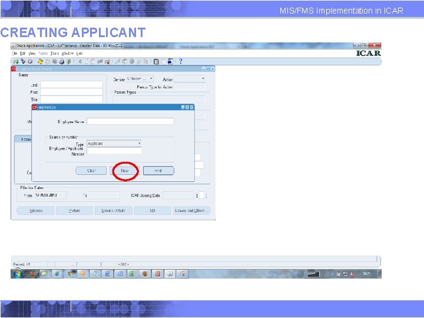Open Excel from the taskbar
424x318 pixels.
point(132,274)
